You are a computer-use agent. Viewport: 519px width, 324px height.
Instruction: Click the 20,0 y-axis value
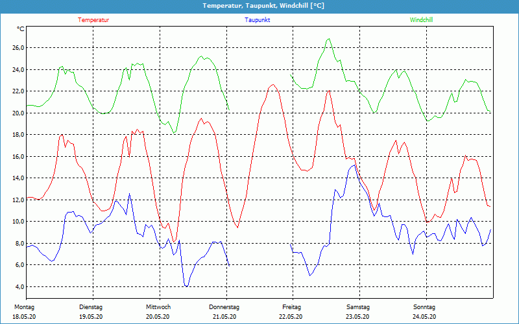point(18,113)
